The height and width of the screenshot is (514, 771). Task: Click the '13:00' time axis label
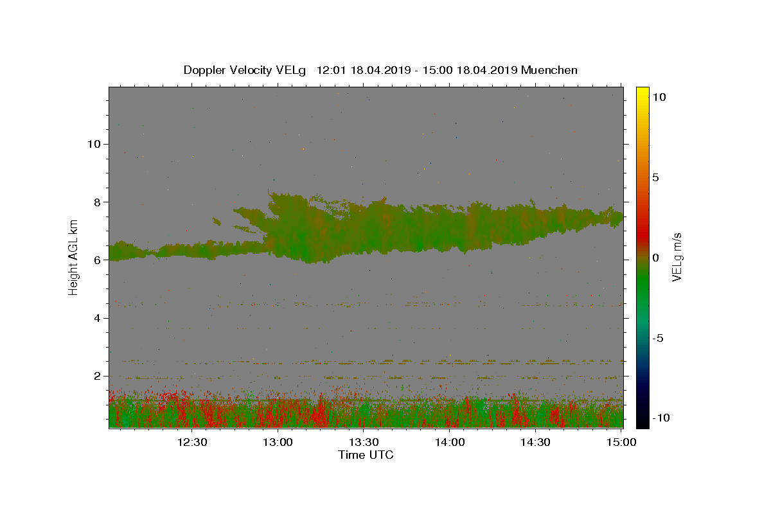click(x=278, y=442)
